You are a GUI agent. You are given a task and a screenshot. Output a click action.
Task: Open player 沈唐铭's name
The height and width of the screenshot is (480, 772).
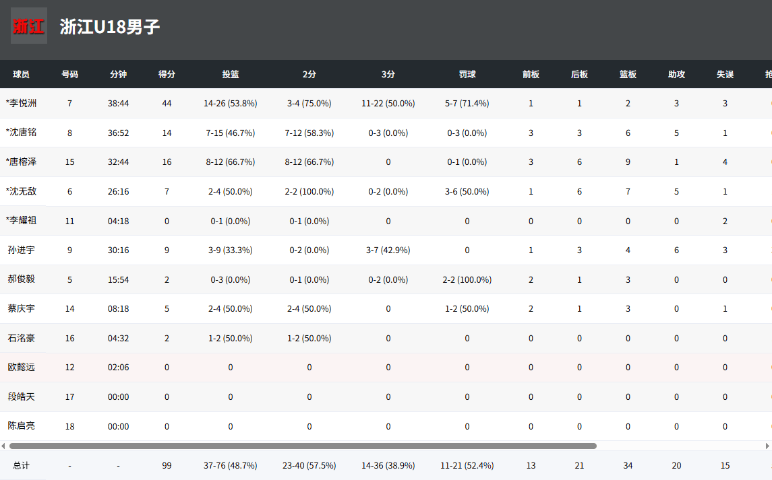pyautogui.click(x=22, y=133)
